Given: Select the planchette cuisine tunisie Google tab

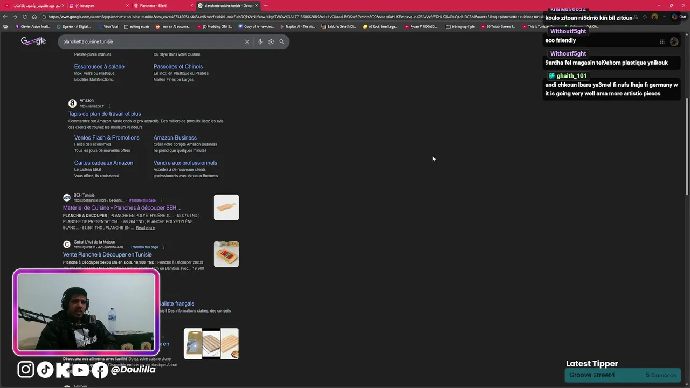Looking at the screenshot, I should pyautogui.click(x=228, y=5).
